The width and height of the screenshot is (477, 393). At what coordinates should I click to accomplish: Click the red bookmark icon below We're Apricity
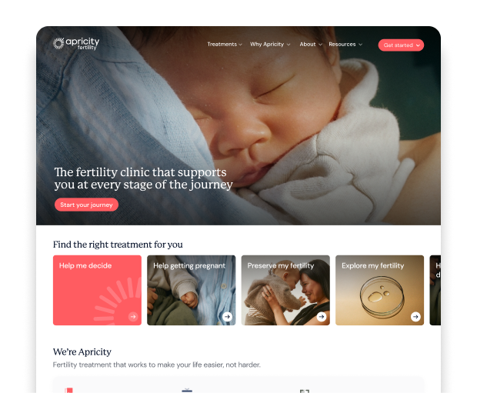69,390
